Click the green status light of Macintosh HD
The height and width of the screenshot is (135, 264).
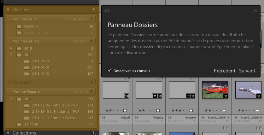point(9,19)
